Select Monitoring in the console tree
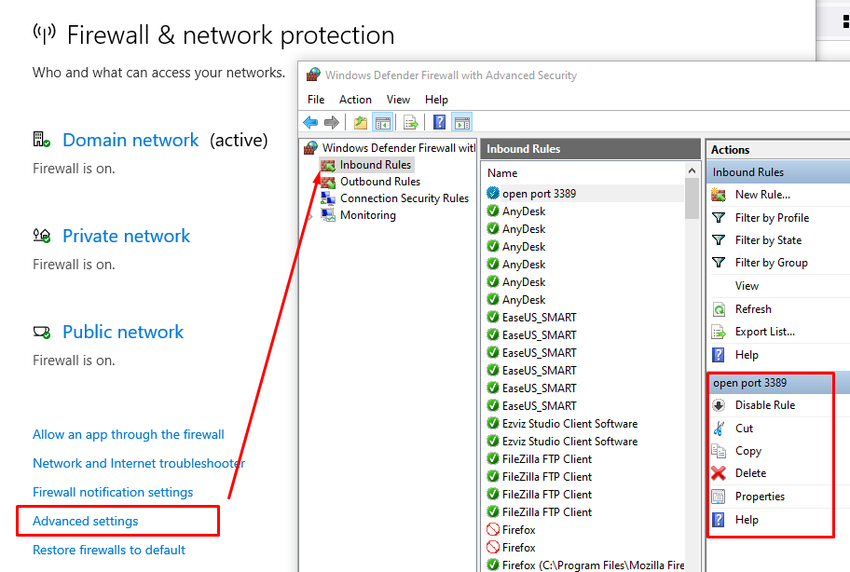The image size is (850, 572). pos(368,215)
